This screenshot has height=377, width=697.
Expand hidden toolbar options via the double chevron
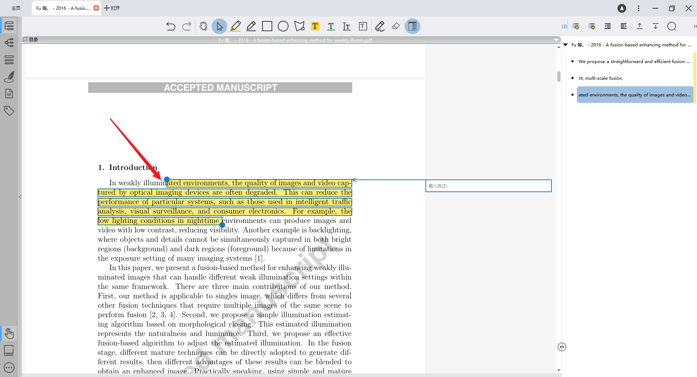(694, 26)
